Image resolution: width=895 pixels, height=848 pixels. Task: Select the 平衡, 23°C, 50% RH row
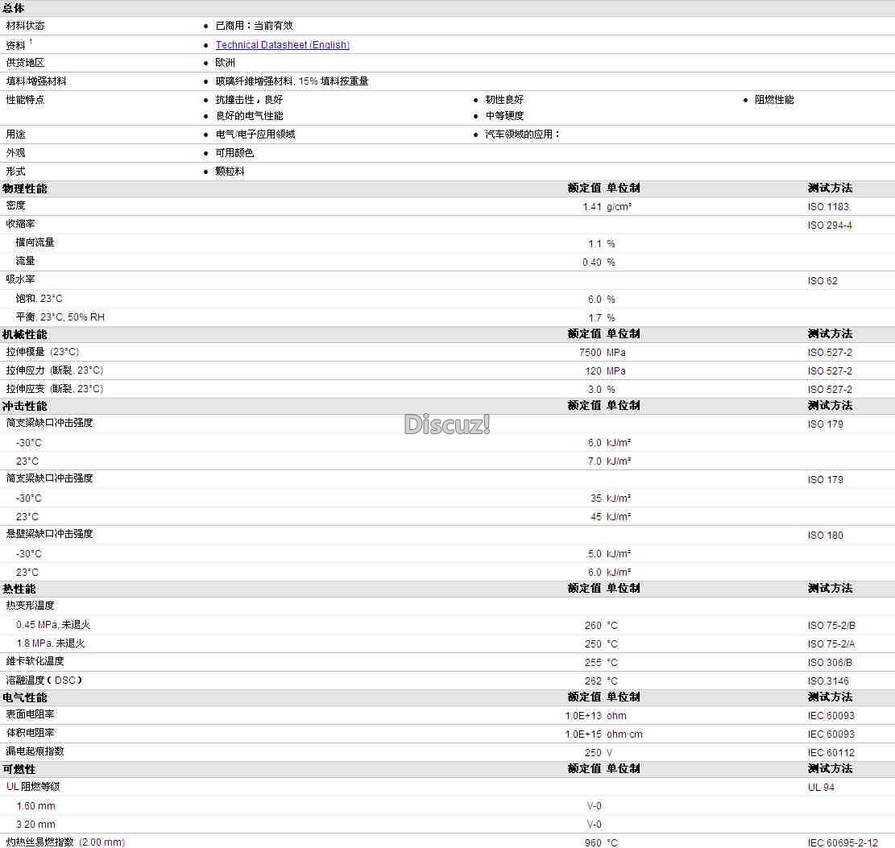(60, 316)
